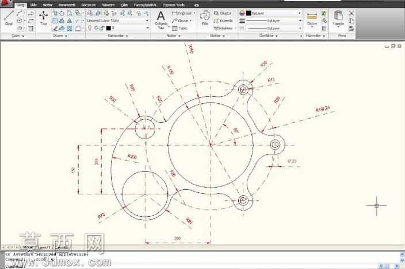Select the circle drawing tool
The height and width of the screenshot is (269, 405).
click(20, 21)
